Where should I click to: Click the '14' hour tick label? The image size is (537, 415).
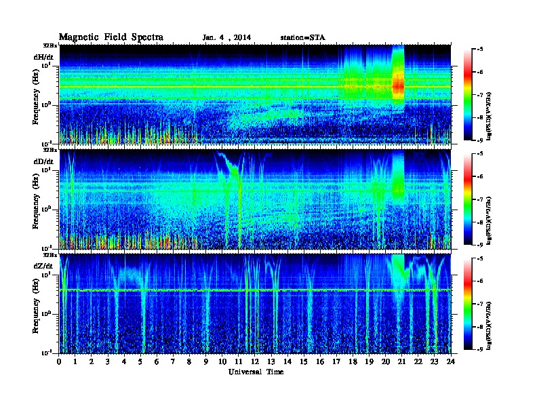[287, 362]
